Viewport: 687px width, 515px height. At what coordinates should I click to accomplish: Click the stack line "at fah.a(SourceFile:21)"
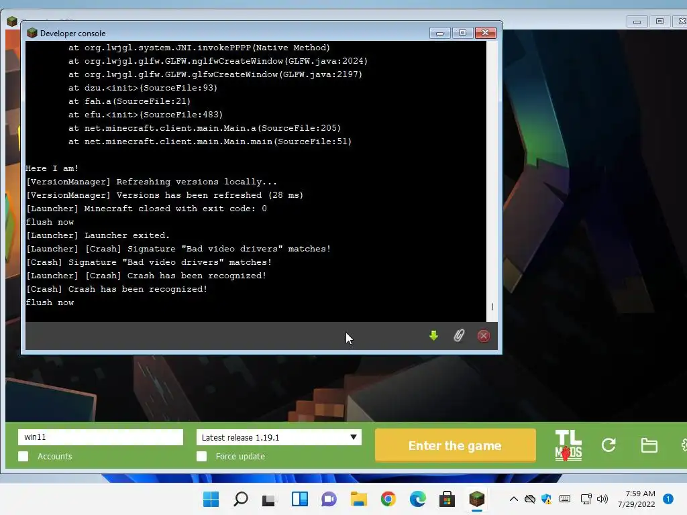[x=129, y=101]
